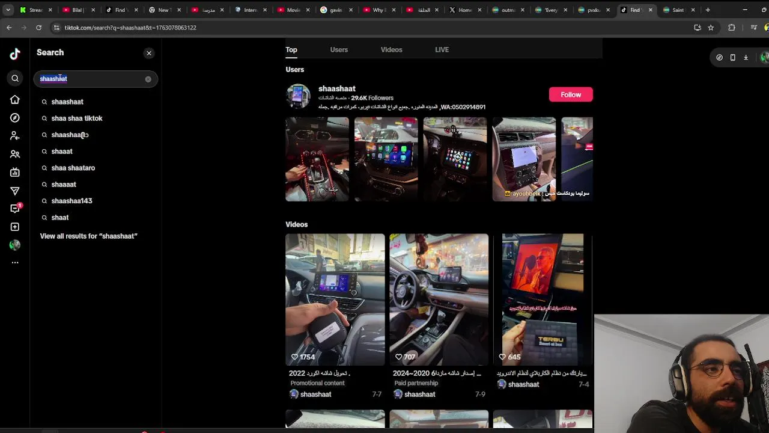
Task: Open the LIVE TV icon in the sidebar
Action: [15, 173]
